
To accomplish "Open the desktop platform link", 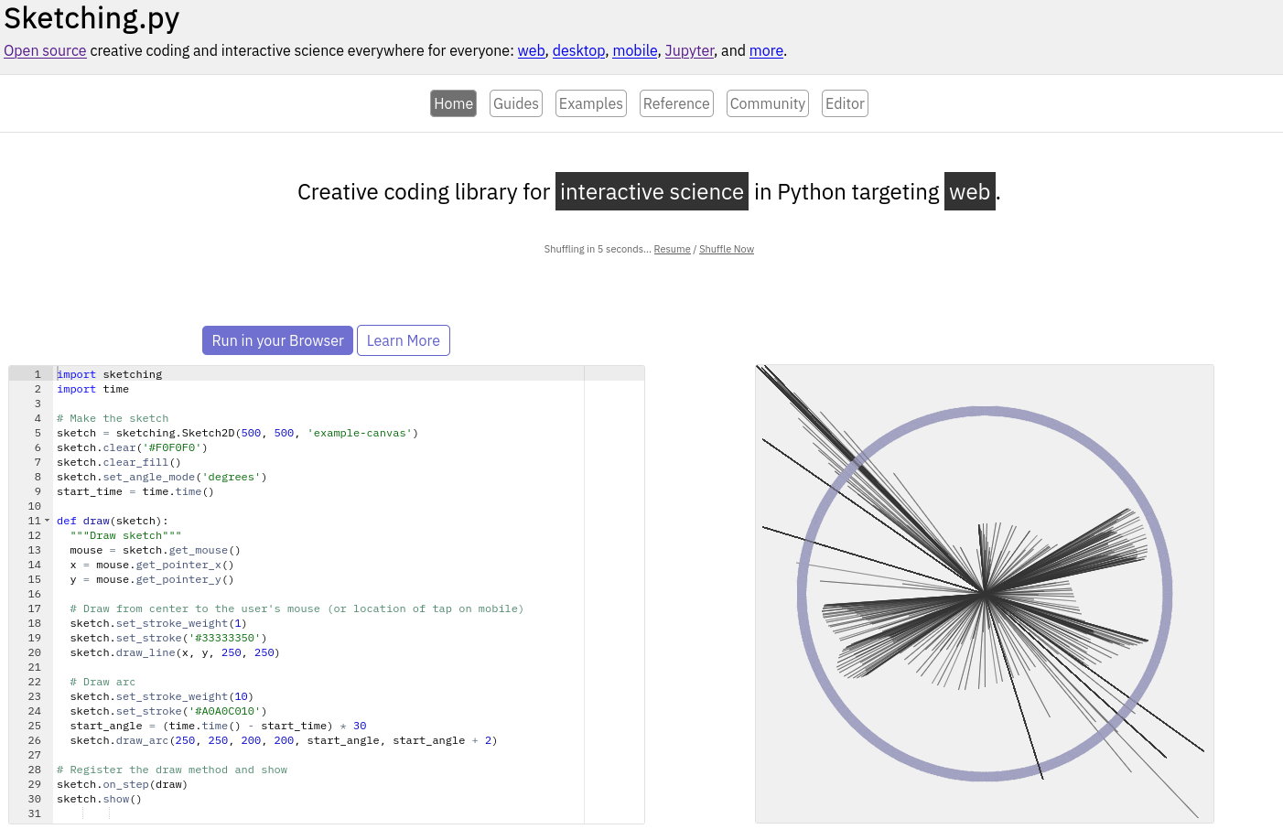I will [578, 50].
